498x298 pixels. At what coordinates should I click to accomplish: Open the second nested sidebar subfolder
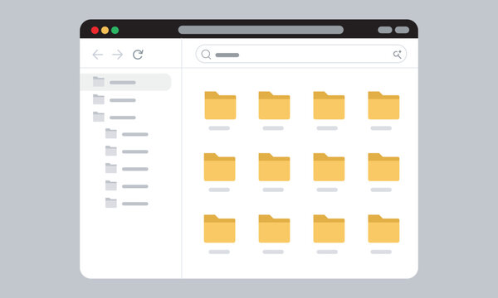tap(126, 151)
